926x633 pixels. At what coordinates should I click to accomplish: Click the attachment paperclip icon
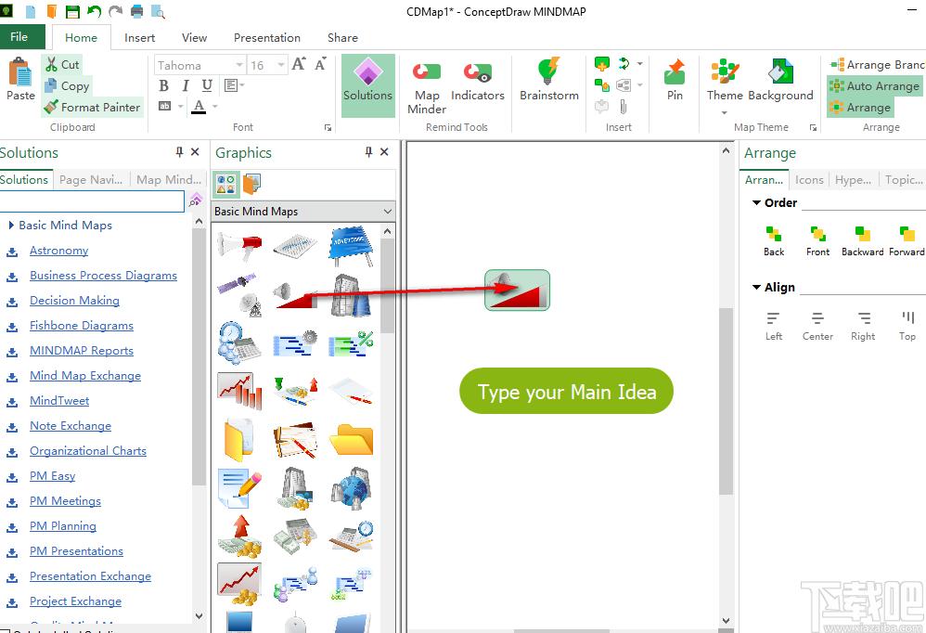tap(623, 107)
